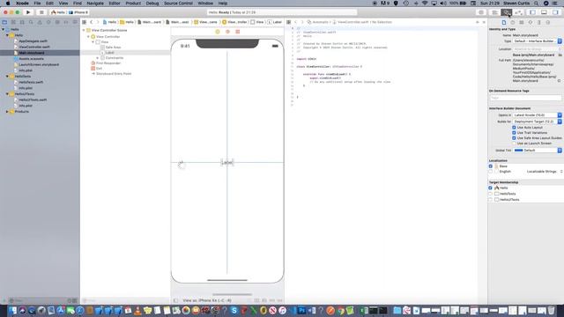
Task: Click the Exit icon above canvas
Action: (x=238, y=32)
